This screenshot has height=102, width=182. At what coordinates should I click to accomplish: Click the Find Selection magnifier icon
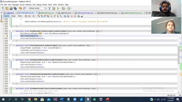(39, 16)
